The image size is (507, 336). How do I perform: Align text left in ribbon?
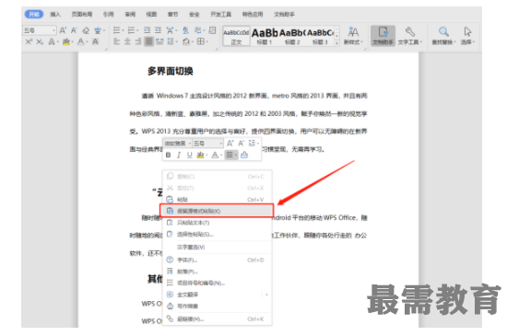[117, 41]
